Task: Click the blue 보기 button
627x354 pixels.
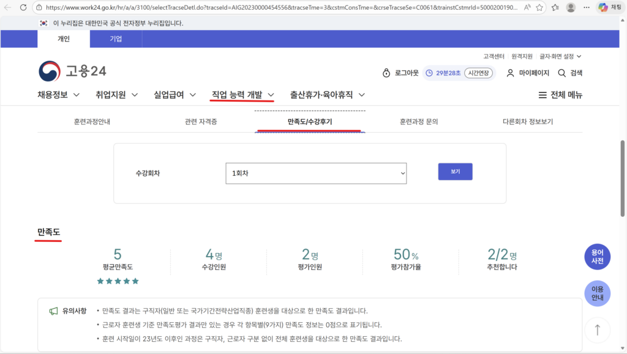Action: click(455, 171)
